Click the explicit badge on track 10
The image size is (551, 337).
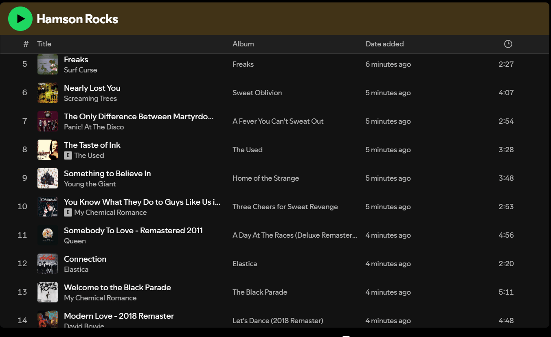coord(68,212)
